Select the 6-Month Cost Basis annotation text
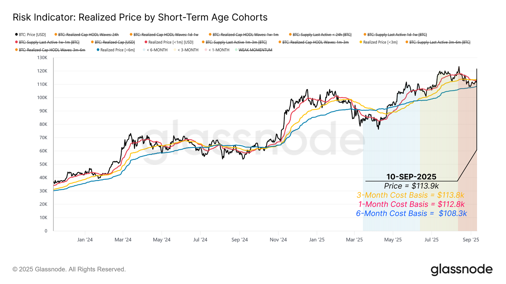 [x=411, y=213]
